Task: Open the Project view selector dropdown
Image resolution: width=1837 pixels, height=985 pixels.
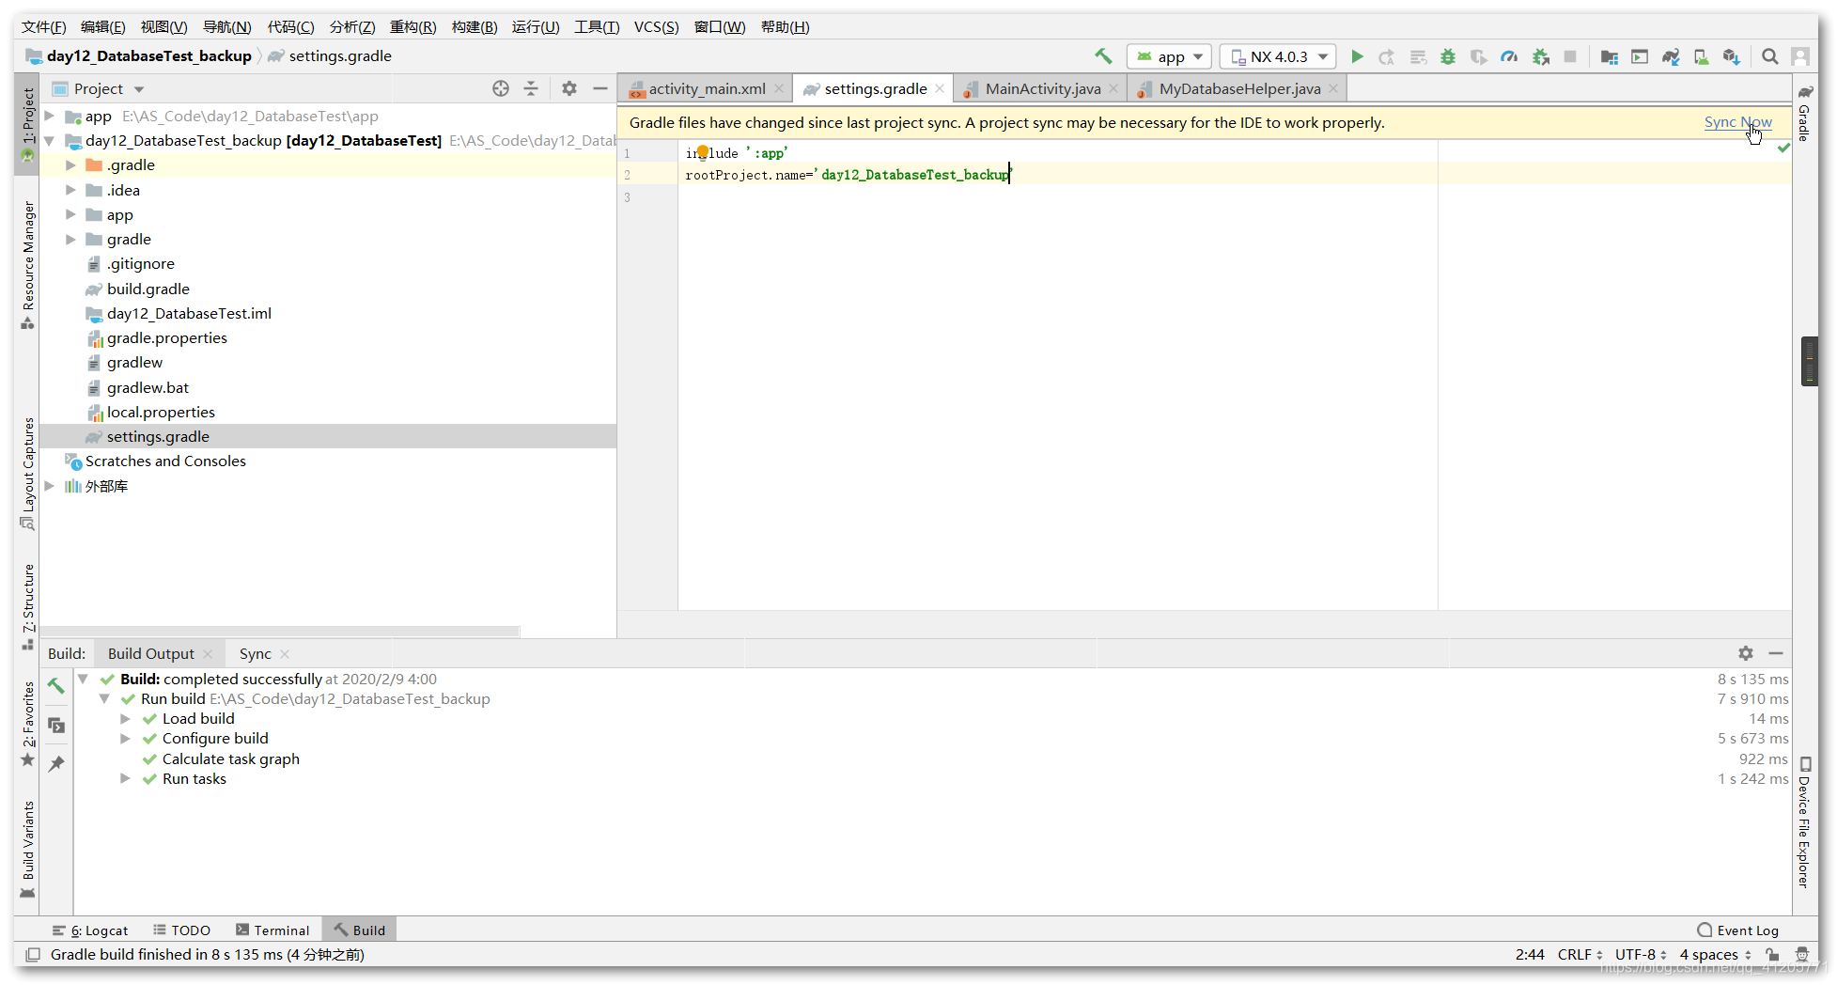Action: pyautogui.click(x=99, y=88)
